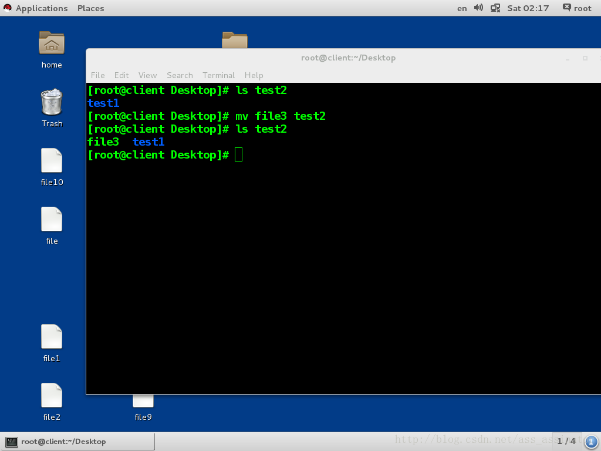Maximize the terminal window
The image size is (601, 451).
pyautogui.click(x=585, y=58)
